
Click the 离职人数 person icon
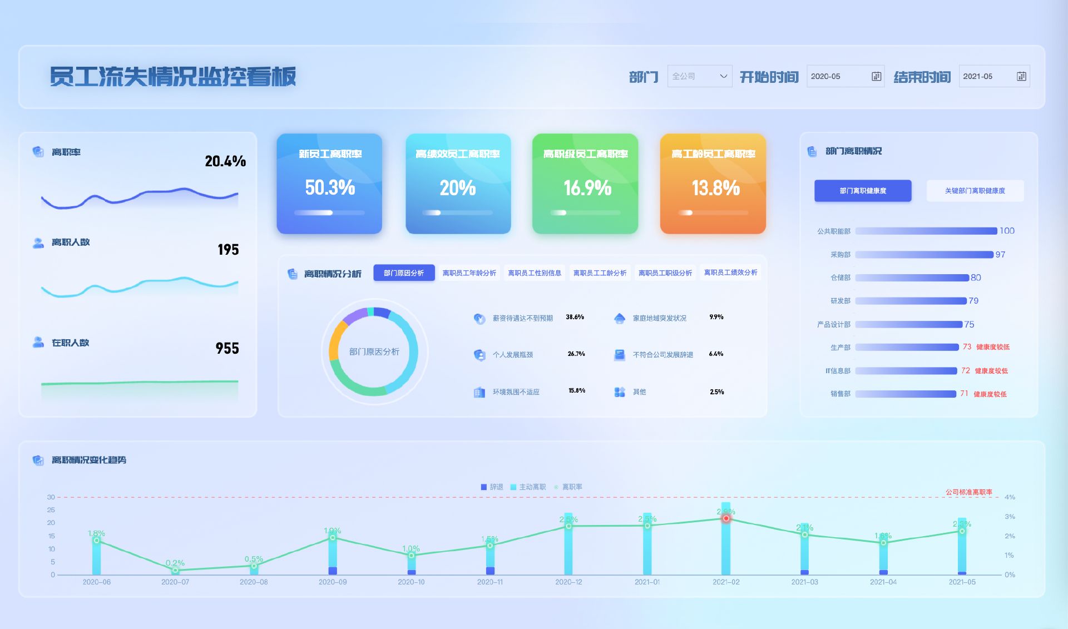[x=38, y=242]
